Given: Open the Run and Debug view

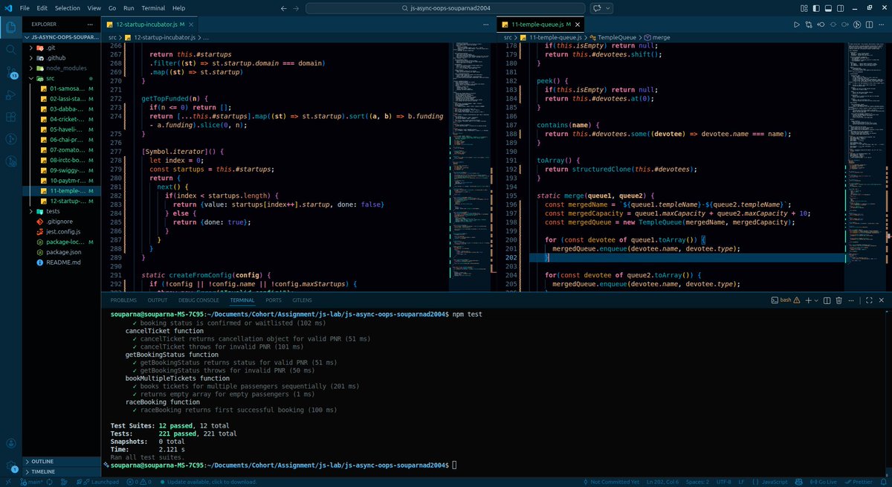Looking at the screenshot, I should tap(11, 94).
